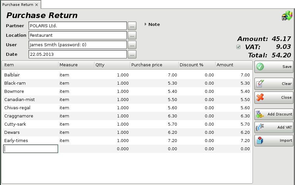Click the Clear eraser notepad icon
The width and height of the screenshot is (295, 185).
tap(260, 84)
